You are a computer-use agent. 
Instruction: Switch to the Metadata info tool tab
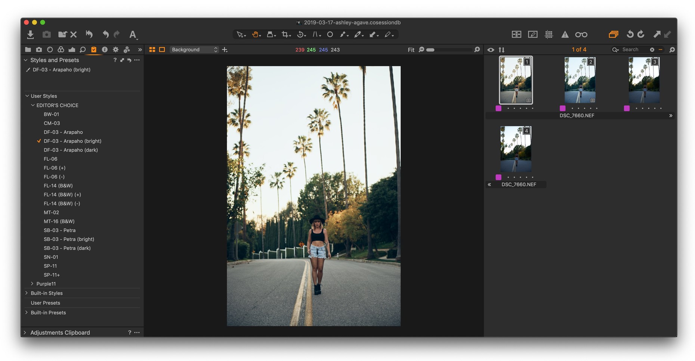click(x=105, y=49)
